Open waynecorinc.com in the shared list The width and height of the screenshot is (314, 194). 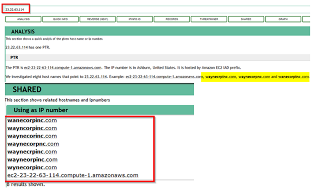[x=32, y=136]
